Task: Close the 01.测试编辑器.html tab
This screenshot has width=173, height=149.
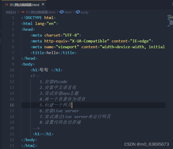Action: coord(43,4)
